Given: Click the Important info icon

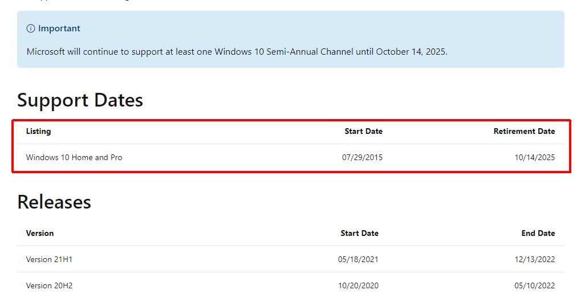Looking at the screenshot, I should click(x=31, y=28).
